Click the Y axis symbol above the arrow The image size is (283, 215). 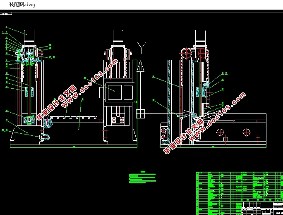[141, 48]
